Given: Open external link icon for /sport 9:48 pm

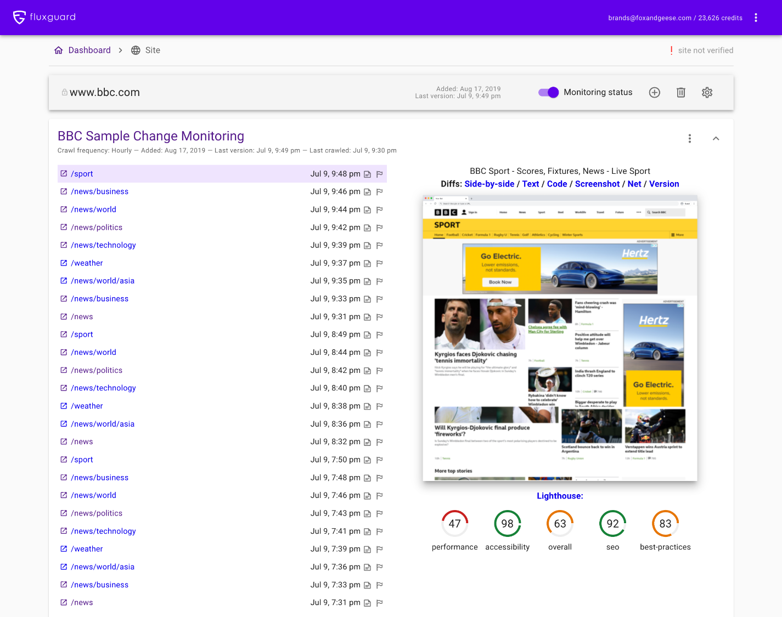Looking at the screenshot, I should [64, 173].
